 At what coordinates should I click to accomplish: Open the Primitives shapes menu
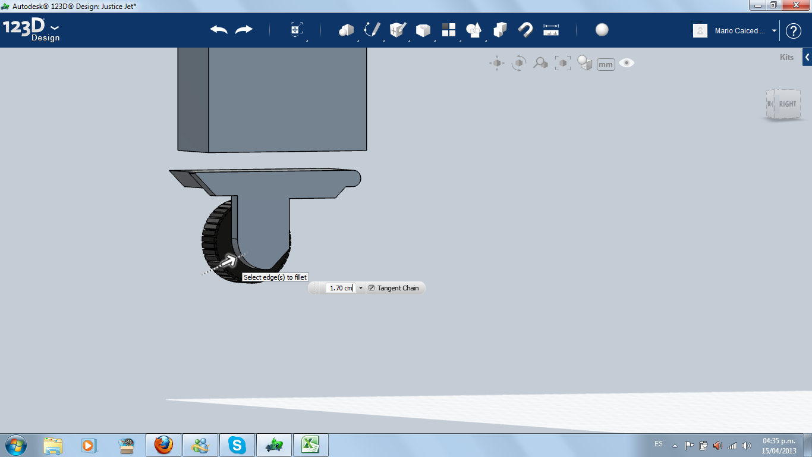346,30
